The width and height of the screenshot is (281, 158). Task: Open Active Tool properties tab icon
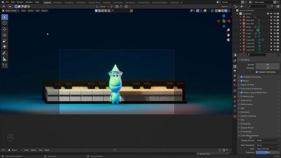235,61
